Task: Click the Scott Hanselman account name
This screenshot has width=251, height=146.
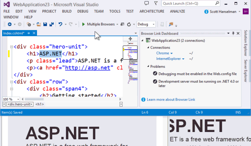Action: coord(223,12)
